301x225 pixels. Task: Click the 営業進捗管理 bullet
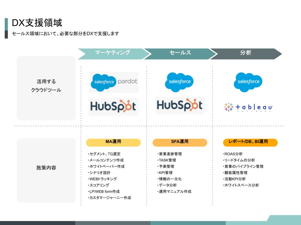point(170,154)
